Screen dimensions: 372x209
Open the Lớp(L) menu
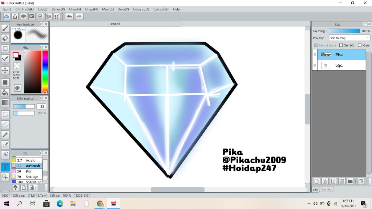tap(43, 9)
